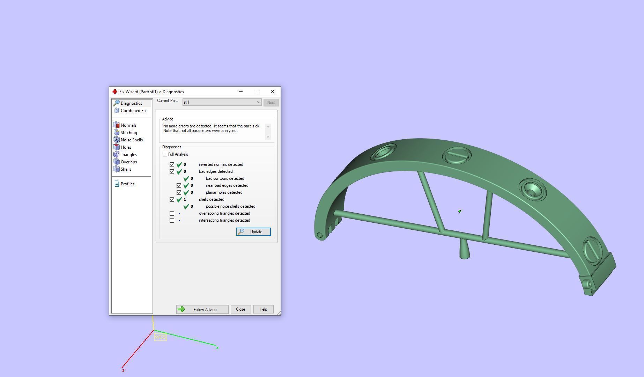644x377 pixels.
Task: Click the small green center point on model
Action: pyautogui.click(x=460, y=211)
